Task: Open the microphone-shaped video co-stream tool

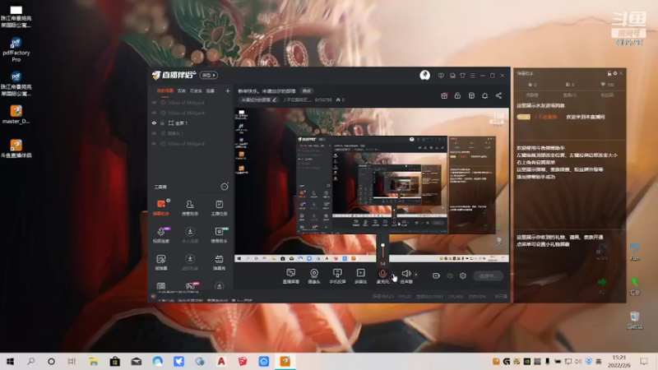Action: tap(161, 235)
